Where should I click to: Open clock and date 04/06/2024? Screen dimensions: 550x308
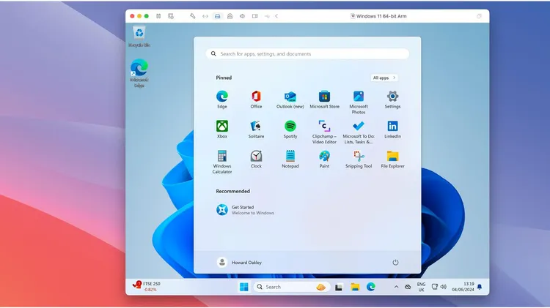tap(463, 287)
